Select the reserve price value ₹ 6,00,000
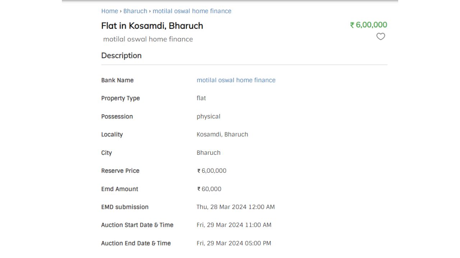Image resolution: width=460 pixels, height=258 pixels. 212,171
